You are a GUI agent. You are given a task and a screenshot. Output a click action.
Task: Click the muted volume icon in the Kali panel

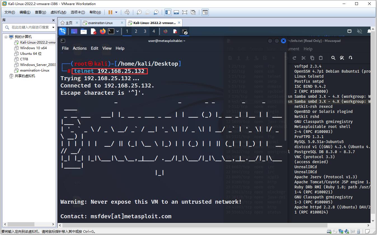(x=359, y=31)
